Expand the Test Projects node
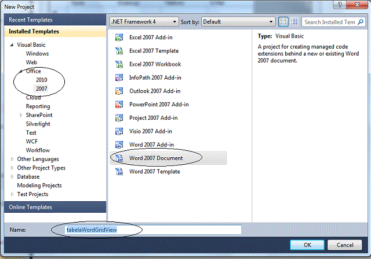This screenshot has height=259, width=371. point(12,194)
